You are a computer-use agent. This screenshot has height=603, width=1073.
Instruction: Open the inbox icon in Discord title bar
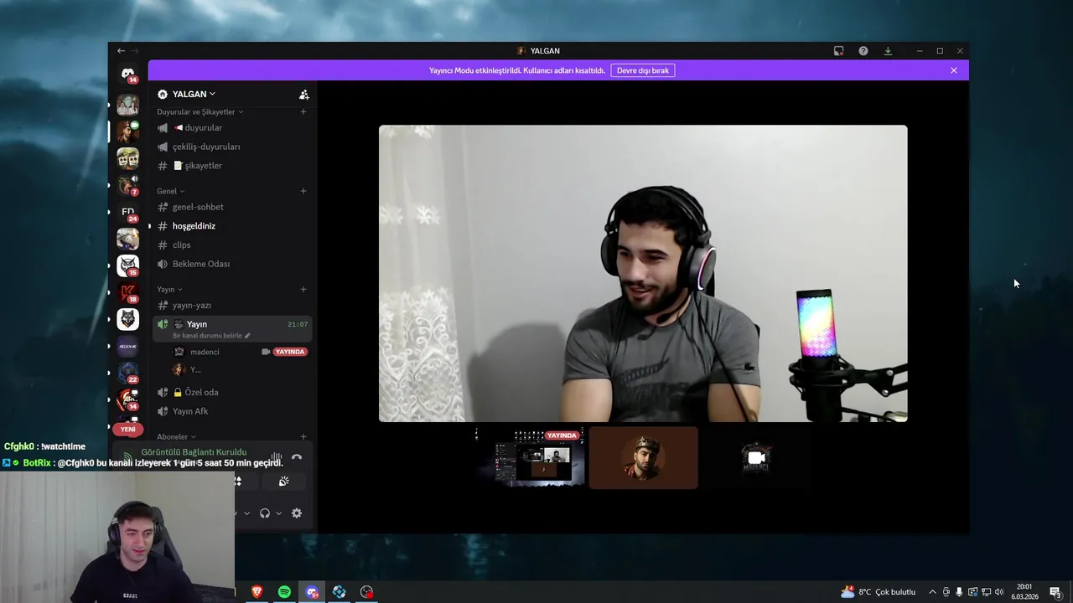[838, 51]
